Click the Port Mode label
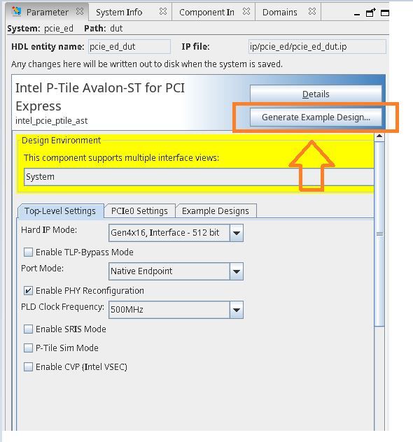Image resolution: width=413 pixels, height=442 pixels. click(x=42, y=268)
